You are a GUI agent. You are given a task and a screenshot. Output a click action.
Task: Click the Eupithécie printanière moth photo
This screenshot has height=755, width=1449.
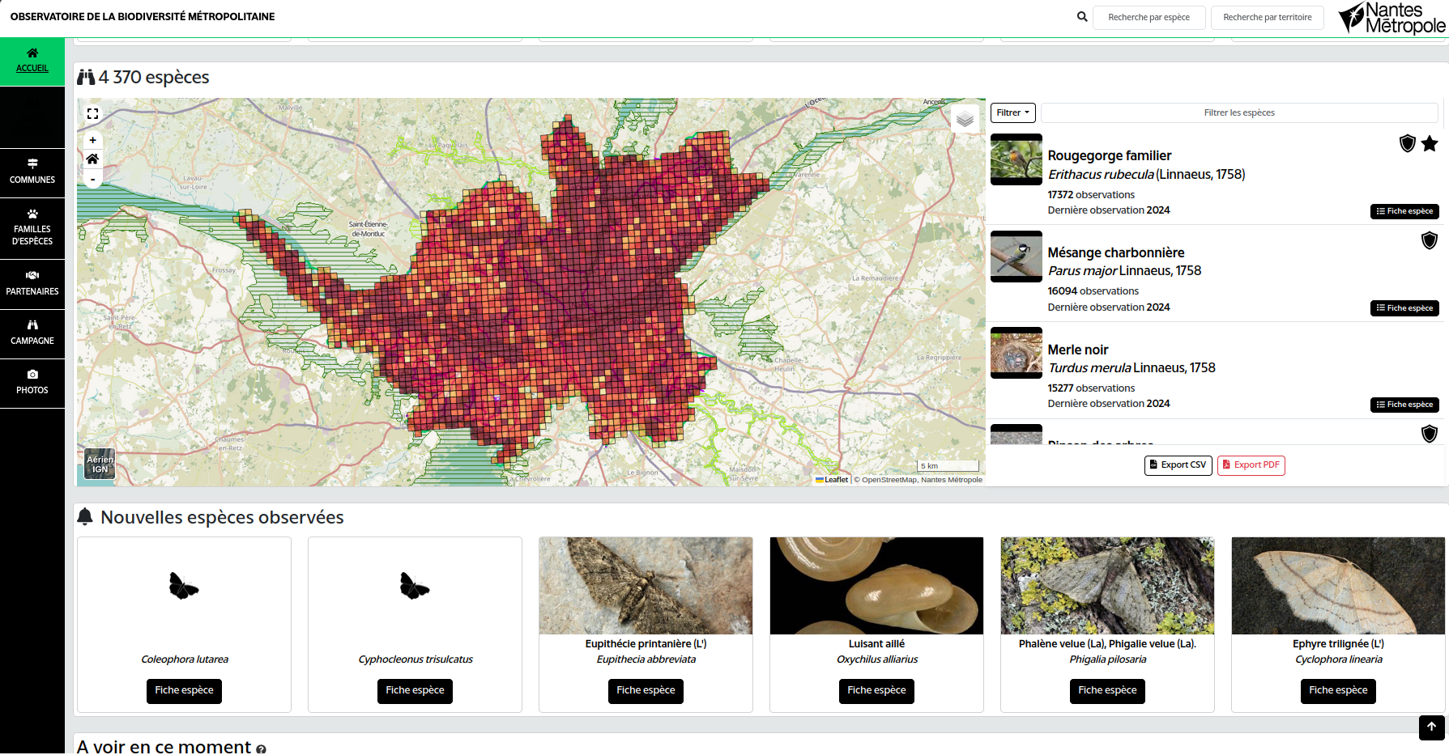tap(646, 586)
